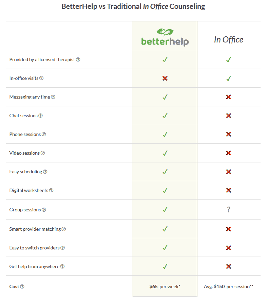The height and width of the screenshot is (297, 267).
Task: Click the betterhelp logo in column header
Action: [x=165, y=37]
